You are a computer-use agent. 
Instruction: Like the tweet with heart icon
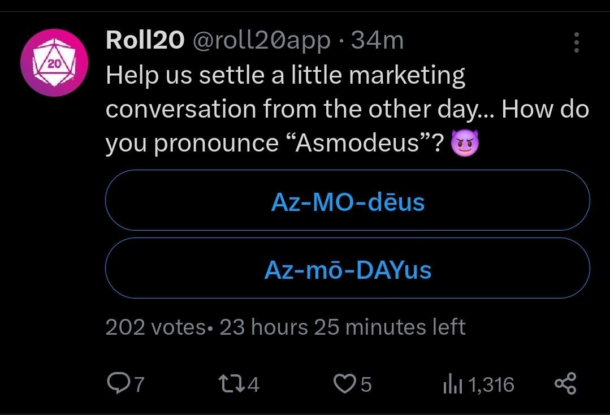coord(344,384)
